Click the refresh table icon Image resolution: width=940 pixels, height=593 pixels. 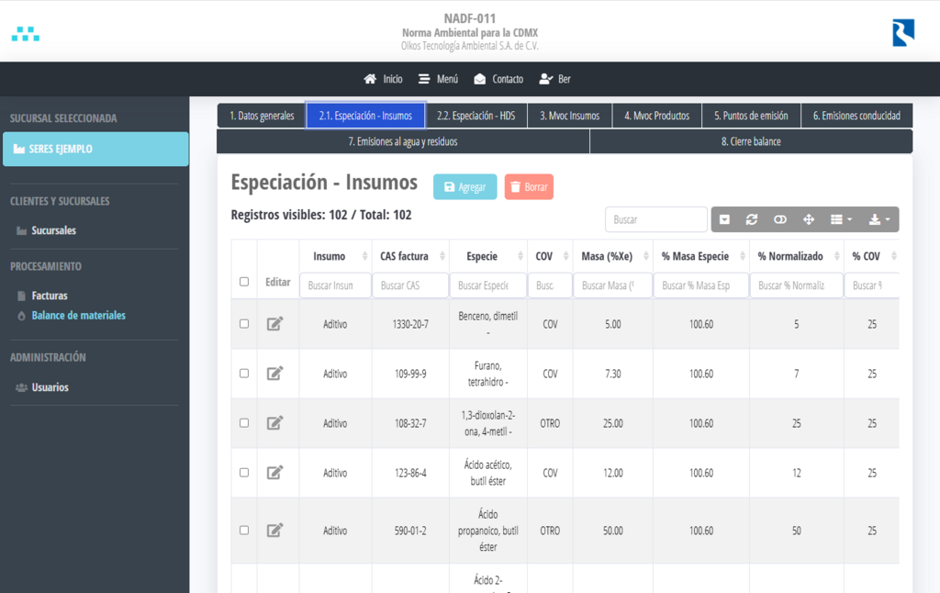tap(752, 219)
